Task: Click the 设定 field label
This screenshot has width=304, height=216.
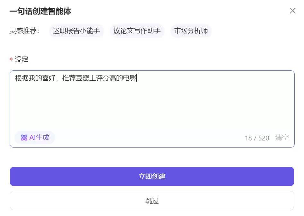Action: tap(22, 59)
